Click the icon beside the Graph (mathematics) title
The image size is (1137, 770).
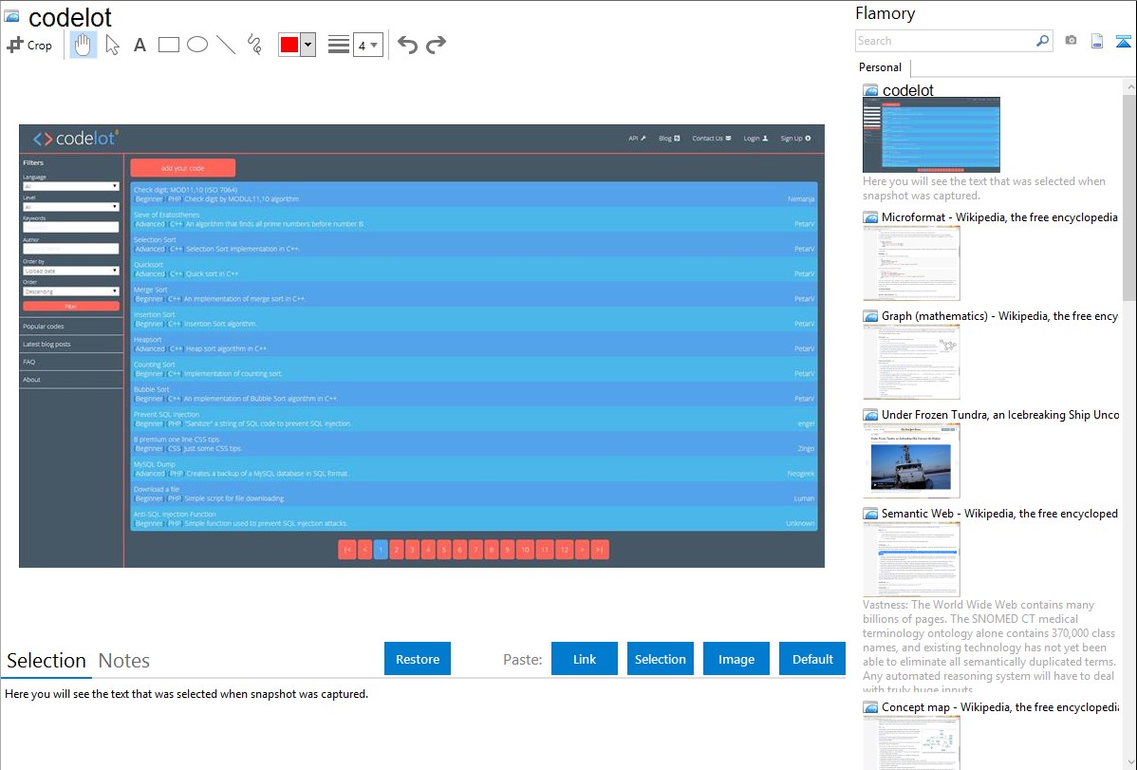pyautogui.click(x=870, y=316)
